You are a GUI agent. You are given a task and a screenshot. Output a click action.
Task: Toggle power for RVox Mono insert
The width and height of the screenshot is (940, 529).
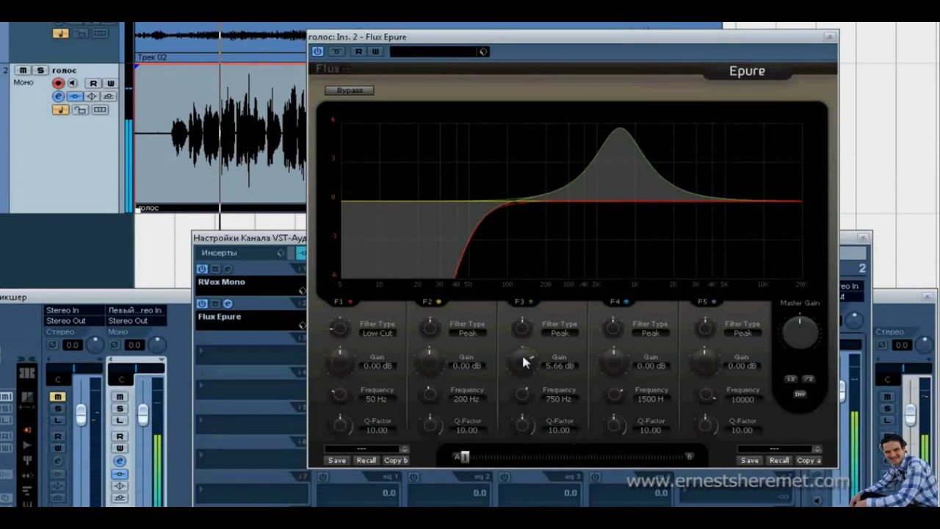(x=202, y=270)
